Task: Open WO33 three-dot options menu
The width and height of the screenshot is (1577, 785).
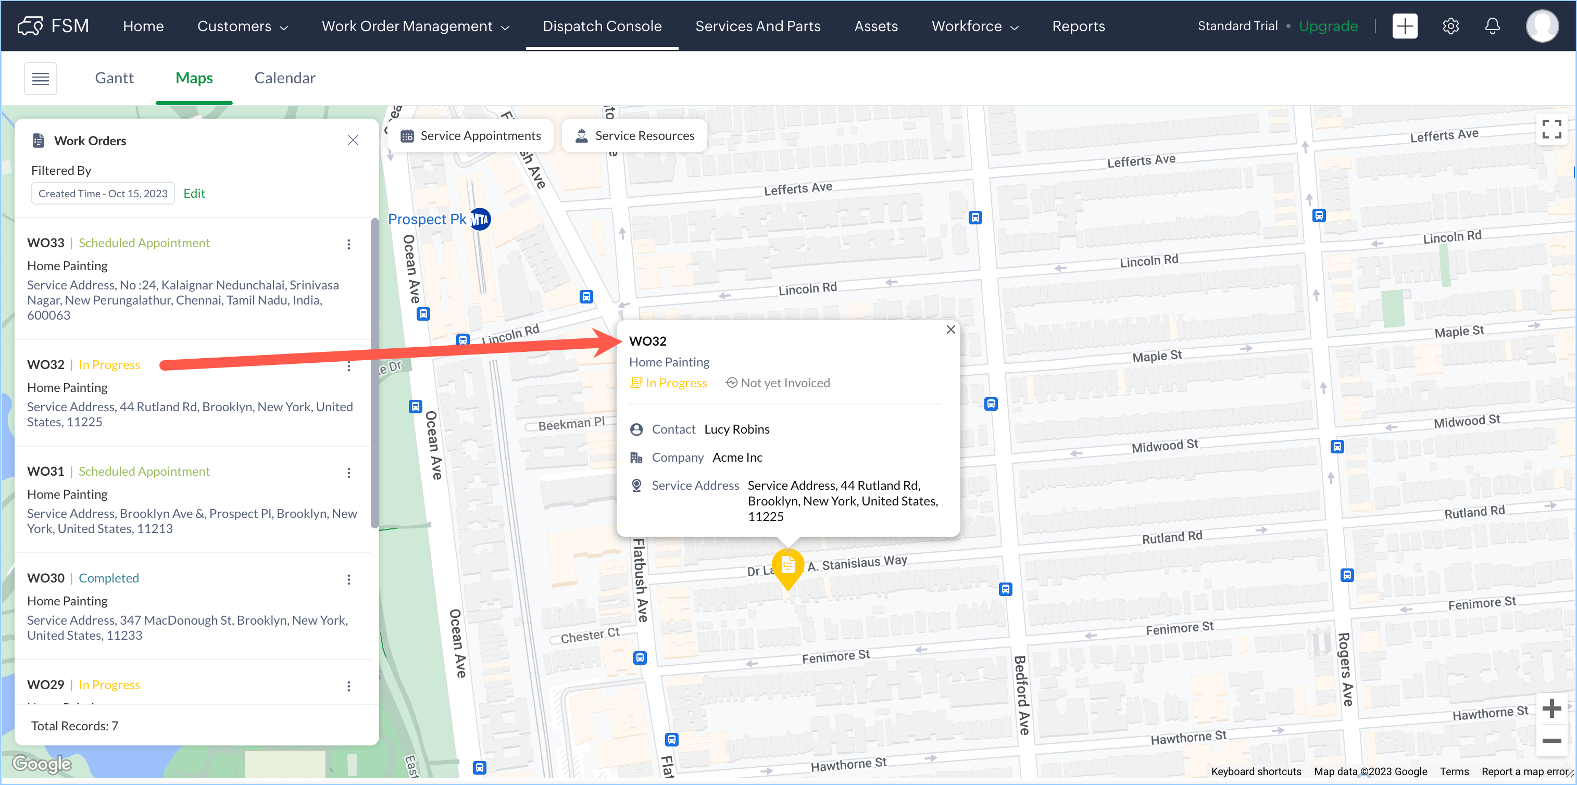Action: 349,244
